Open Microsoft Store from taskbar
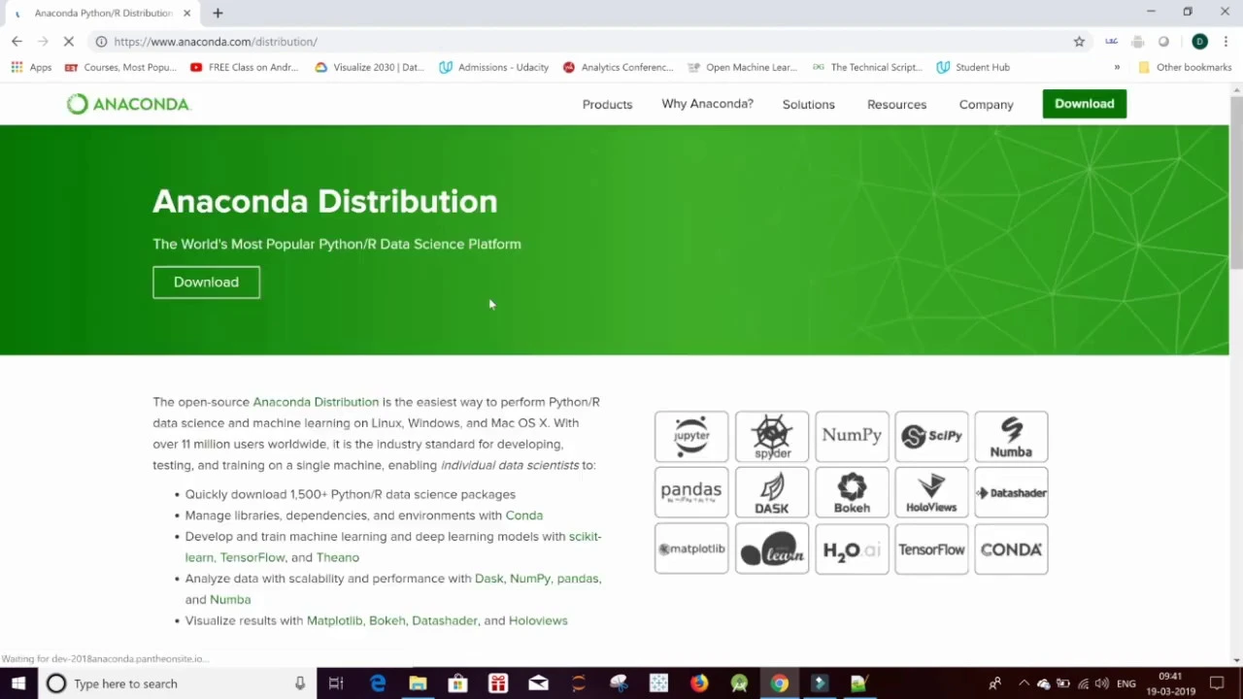Viewport: 1243px width, 699px height. pyautogui.click(x=457, y=683)
